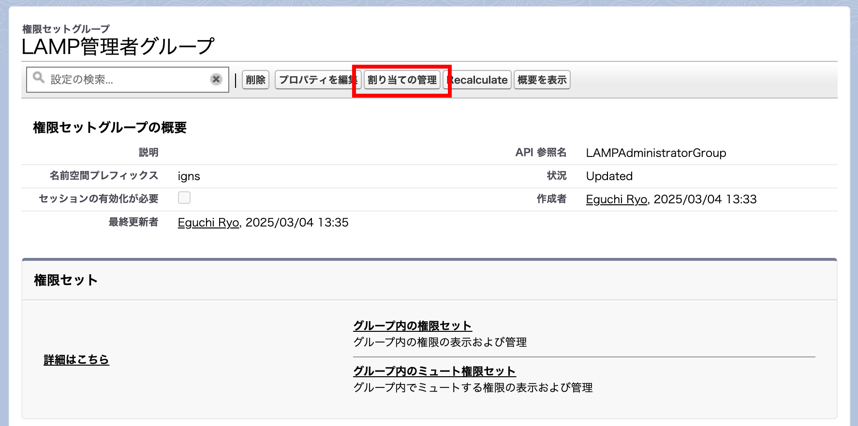Open Eguchi Ryo link in the 最終更新者 row
The image size is (858, 426).
point(208,223)
